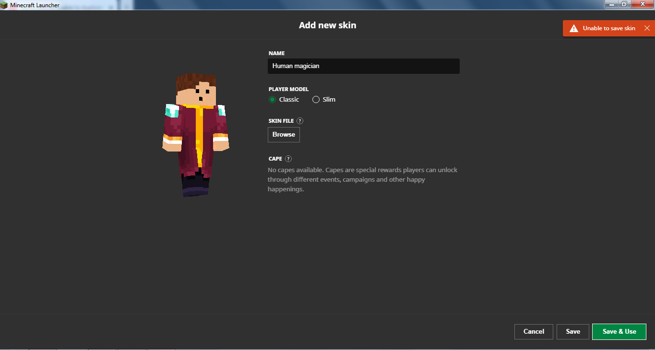Click the Save button
The height and width of the screenshot is (350, 655).
coord(573,332)
